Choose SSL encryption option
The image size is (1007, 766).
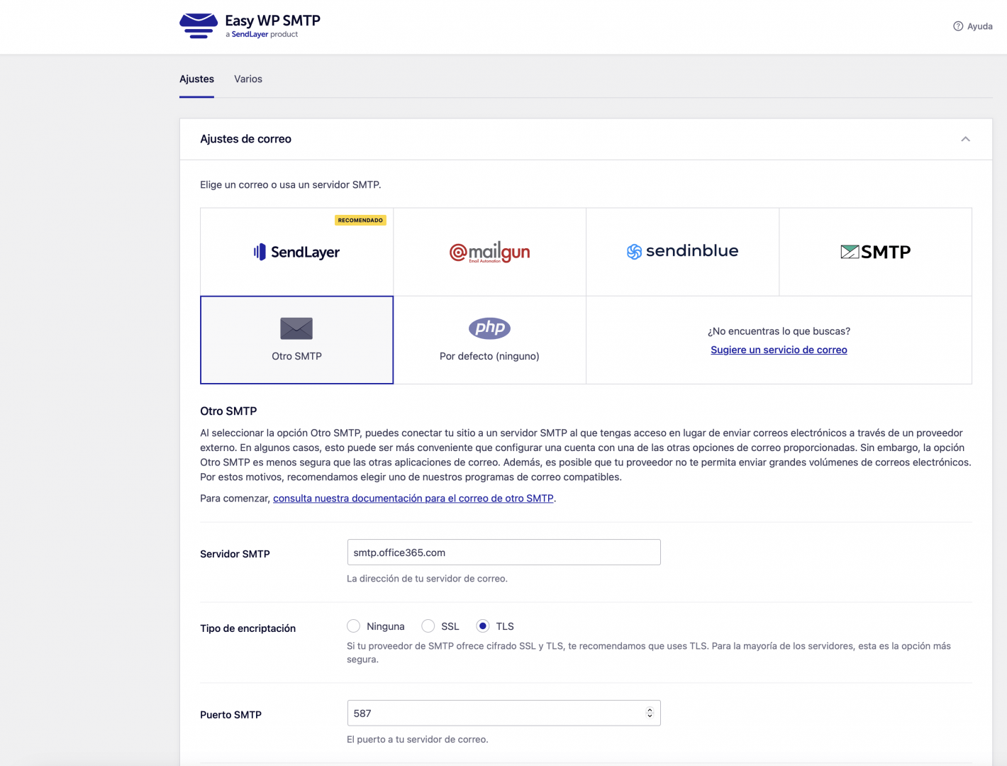(x=428, y=626)
